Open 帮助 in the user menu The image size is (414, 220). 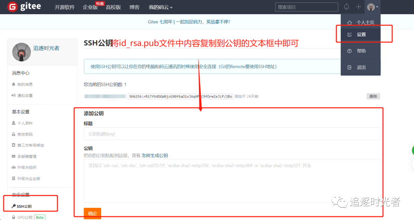tap(361, 51)
